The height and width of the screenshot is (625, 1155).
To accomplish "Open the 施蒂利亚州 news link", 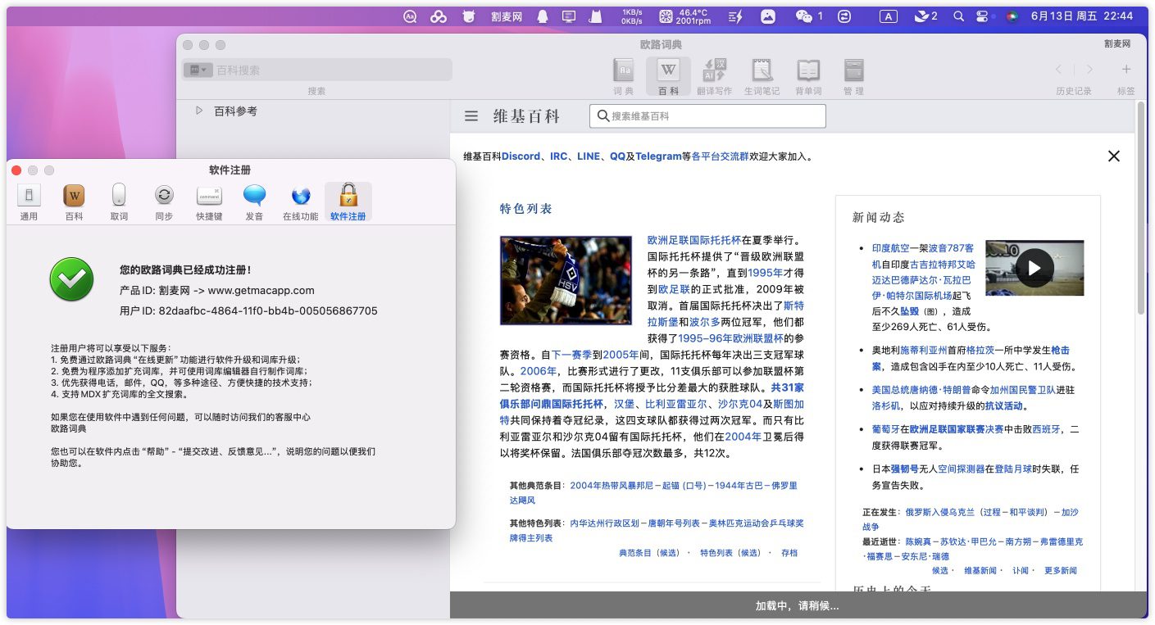I will pos(924,350).
